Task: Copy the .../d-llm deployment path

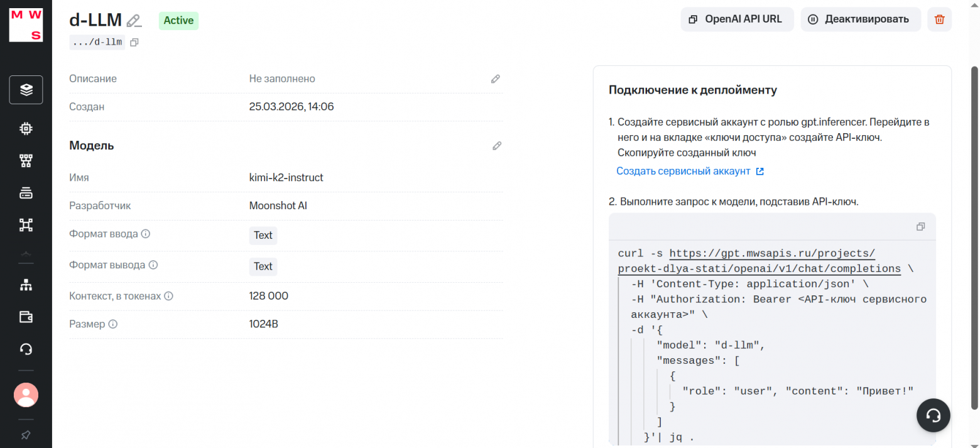Action: (134, 42)
